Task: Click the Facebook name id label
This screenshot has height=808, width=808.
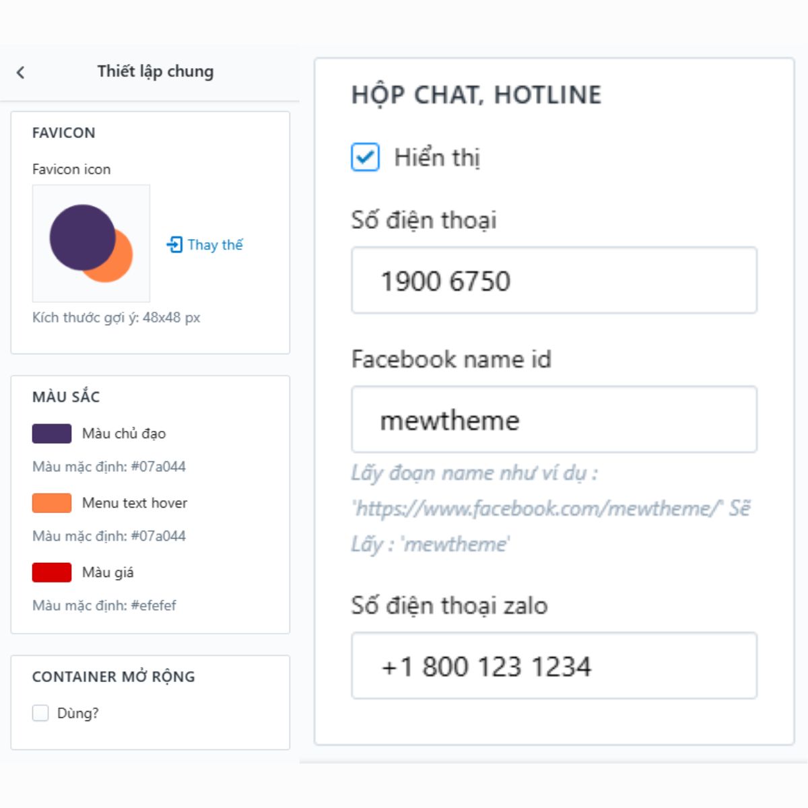Action: click(x=451, y=359)
